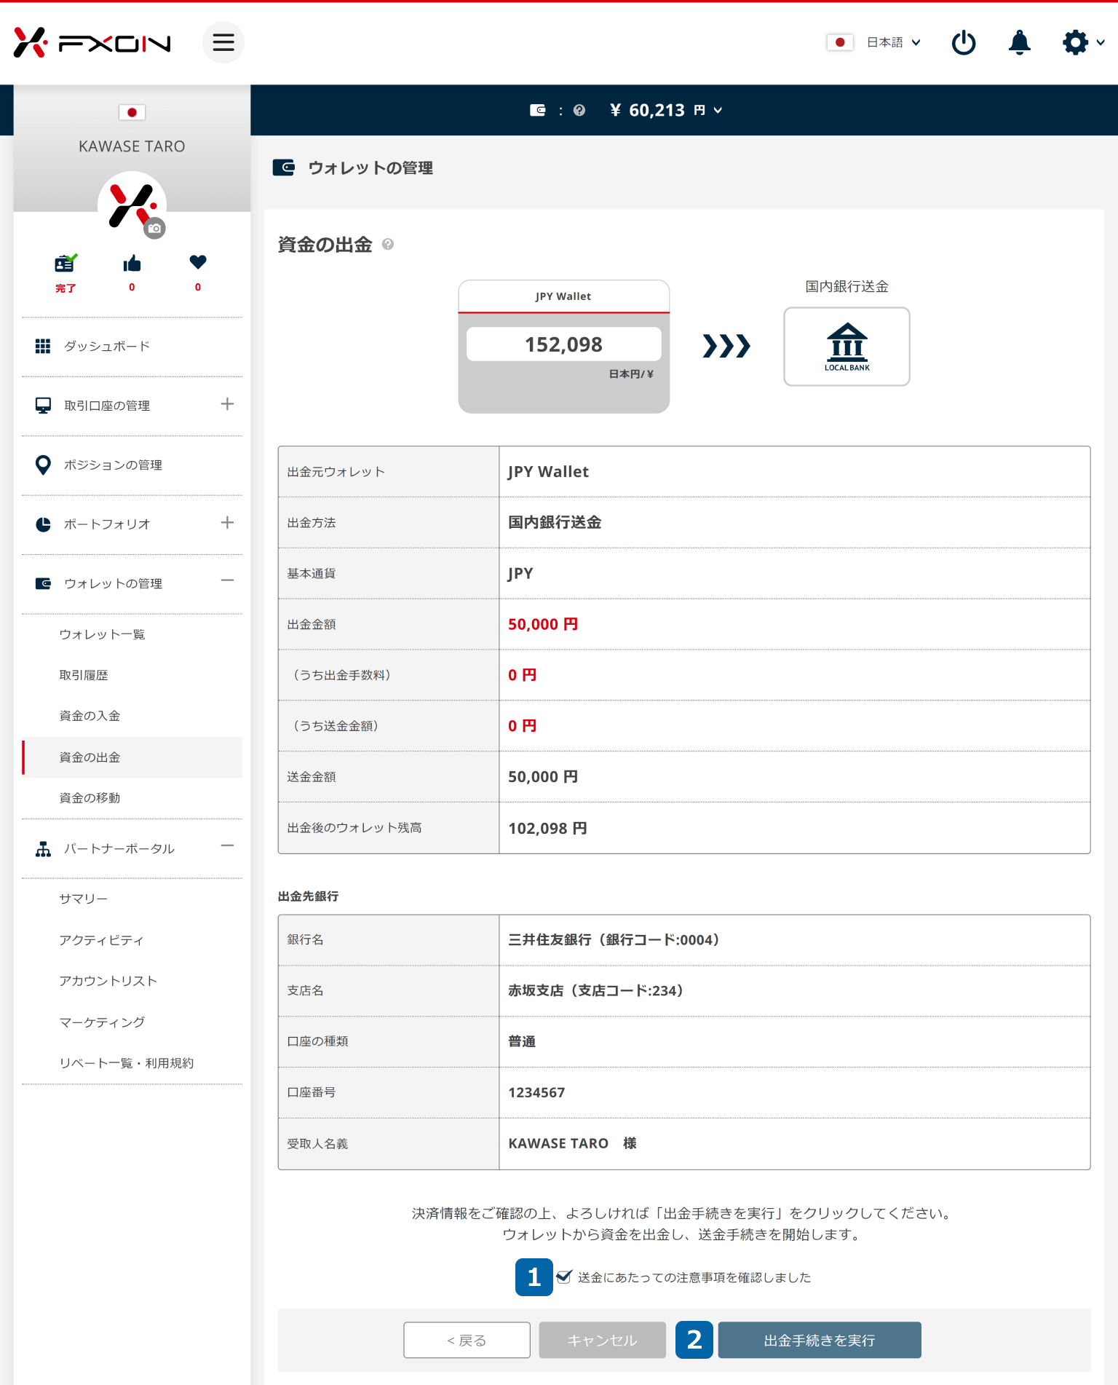Click the power logout icon

[x=964, y=42]
